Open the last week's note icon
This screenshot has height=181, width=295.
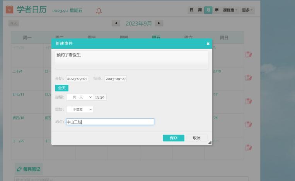point(249,147)
